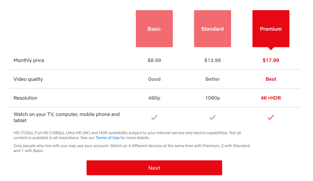
Task: Open the Terms of Use link
Action: pyautogui.click(x=108, y=138)
